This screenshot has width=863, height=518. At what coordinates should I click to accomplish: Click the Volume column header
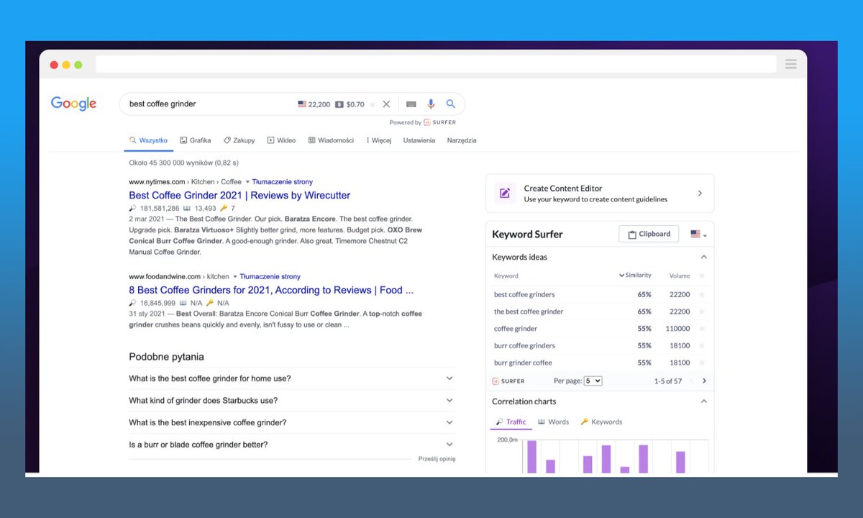click(680, 276)
